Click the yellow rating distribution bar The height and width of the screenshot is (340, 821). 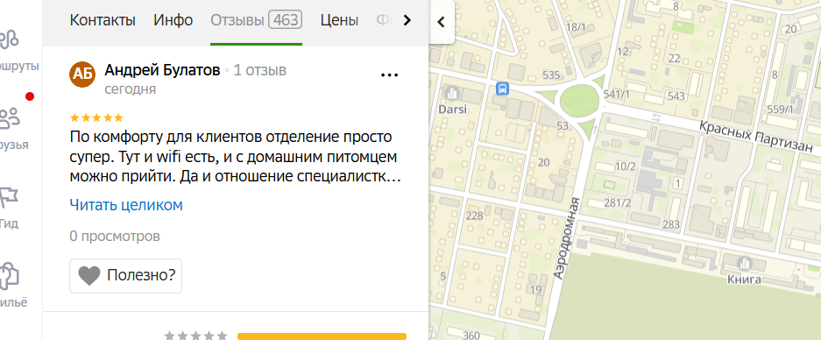[322, 336]
